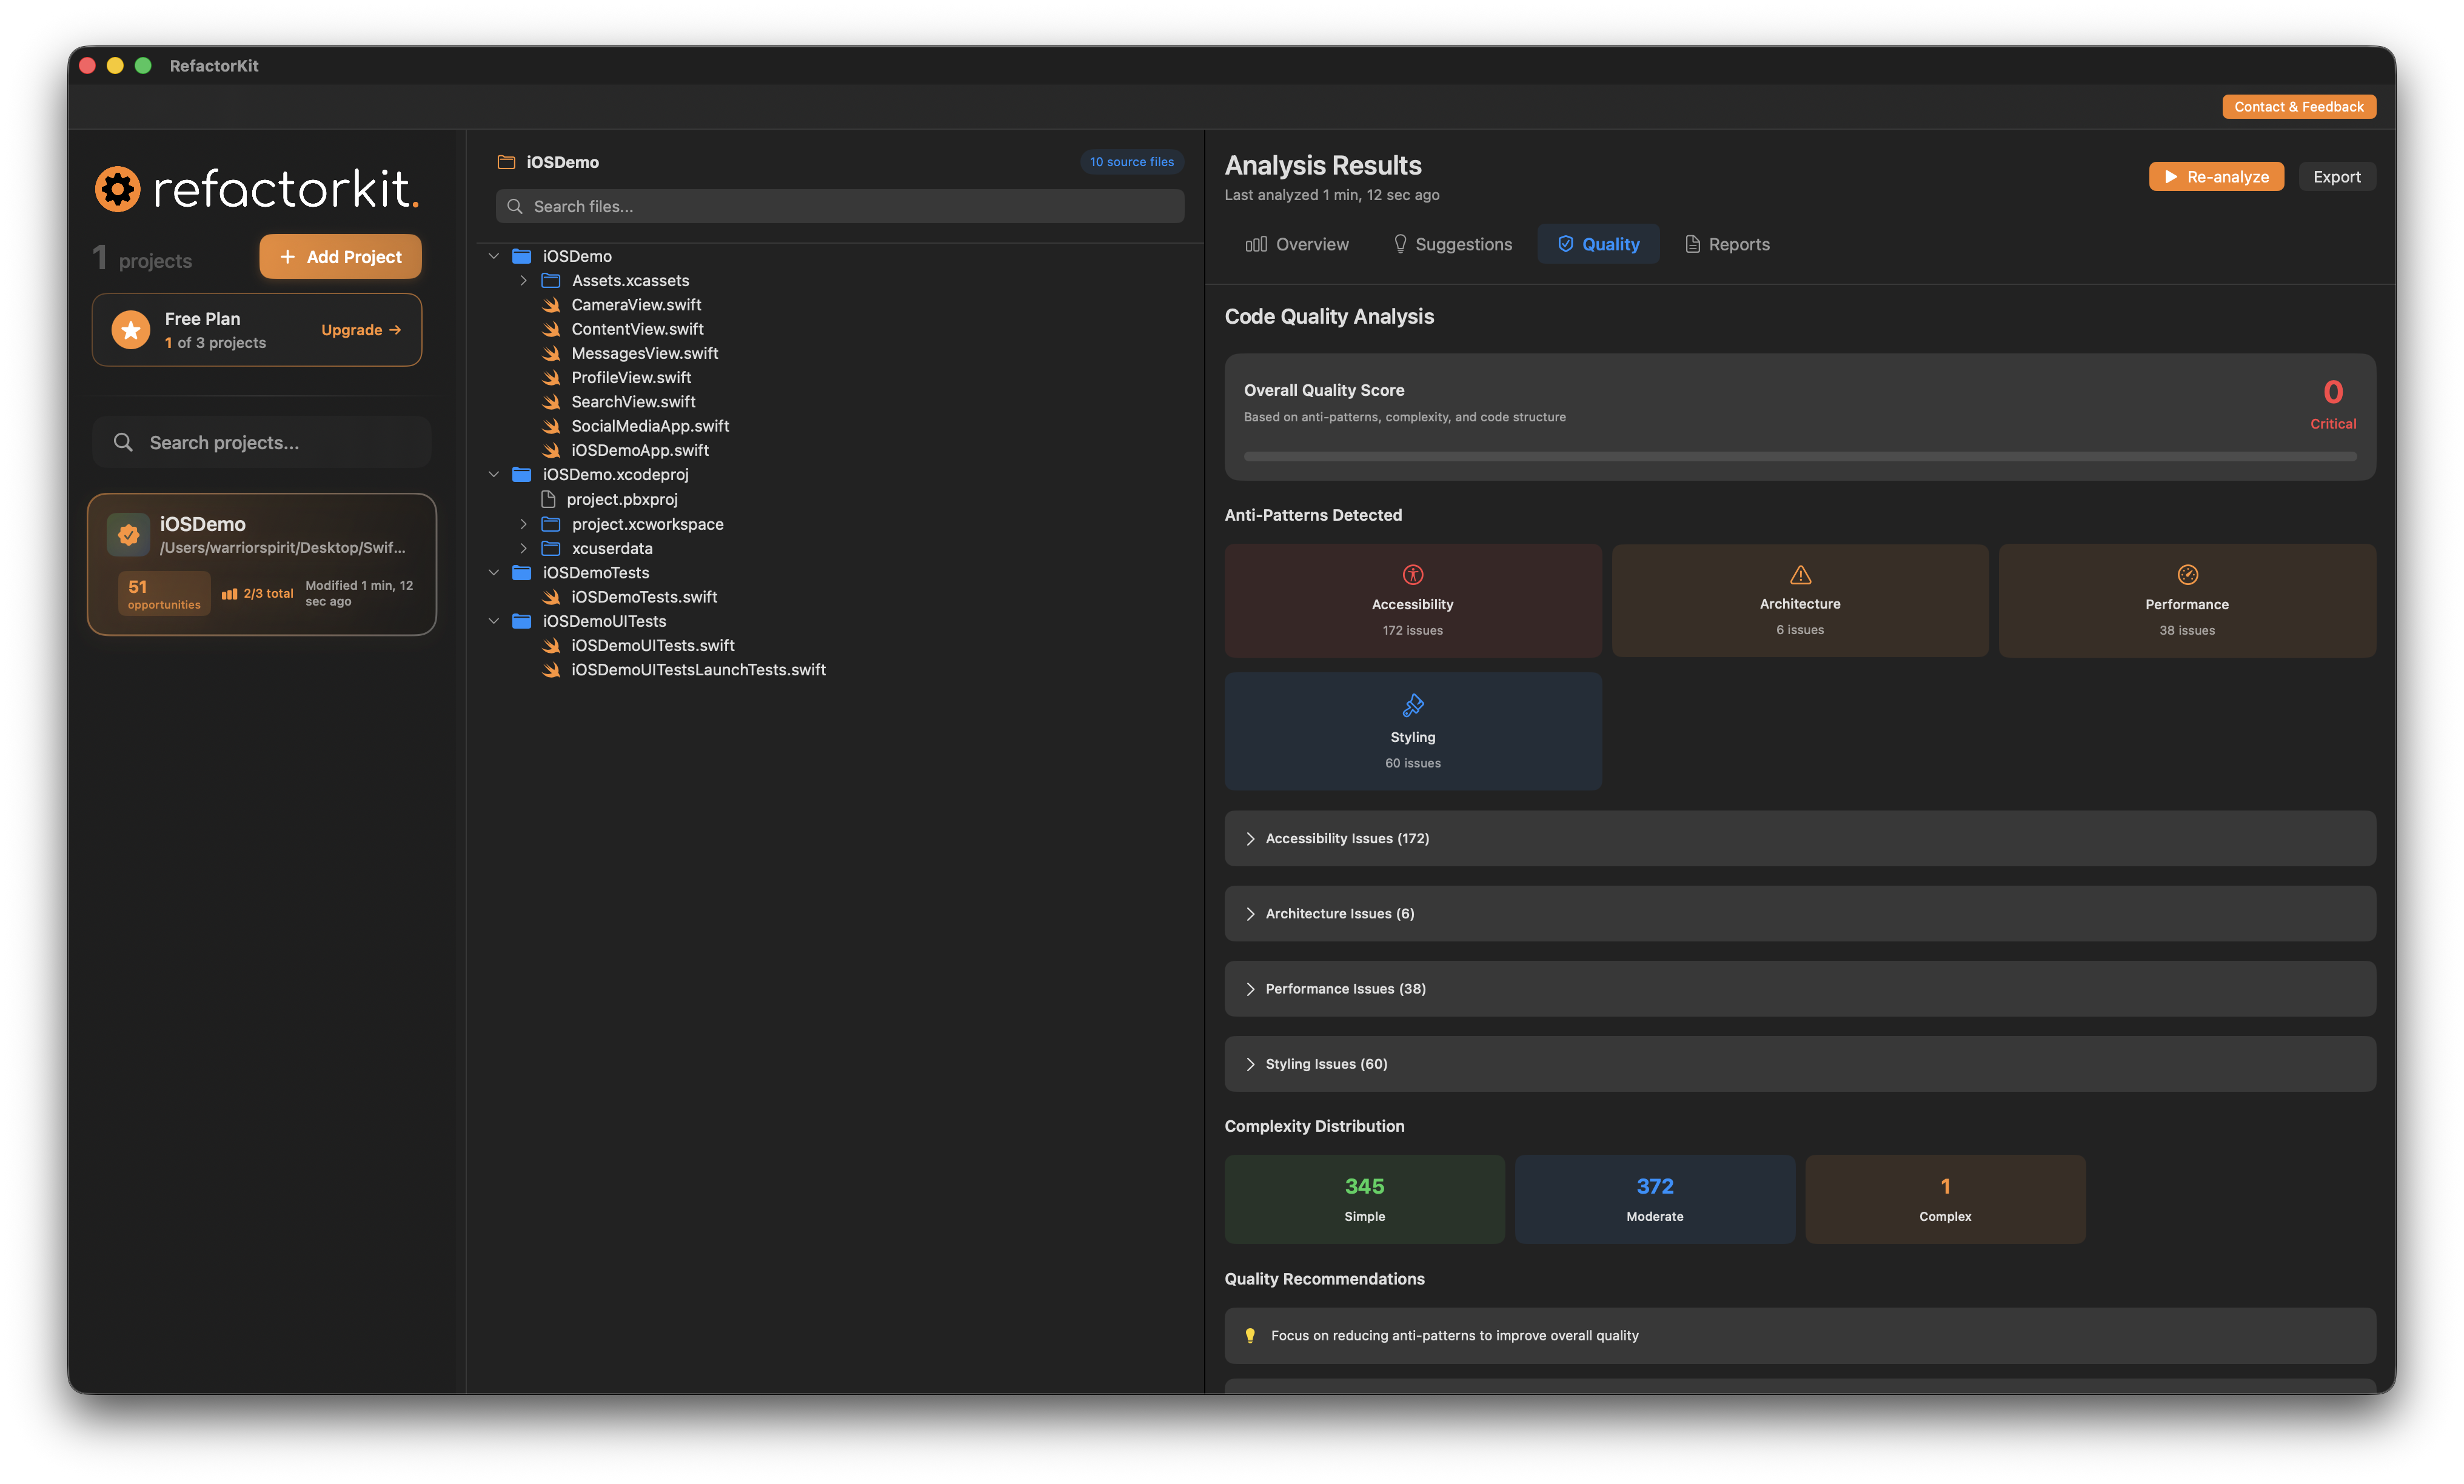Collapse the iOSDemo.xcodeproj folder
The height and width of the screenshot is (1484, 2464).
494,475
